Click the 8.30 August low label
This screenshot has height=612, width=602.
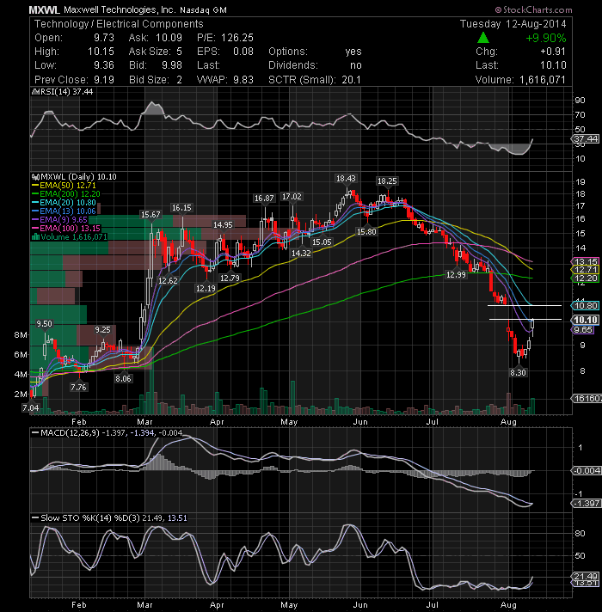[518, 373]
